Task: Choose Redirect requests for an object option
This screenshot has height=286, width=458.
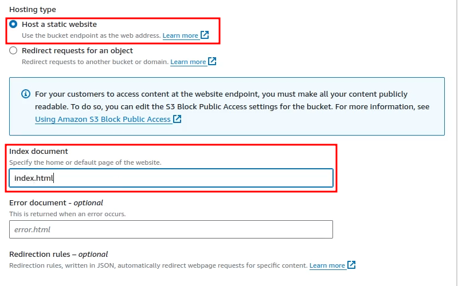Action: pyautogui.click(x=13, y=50)
